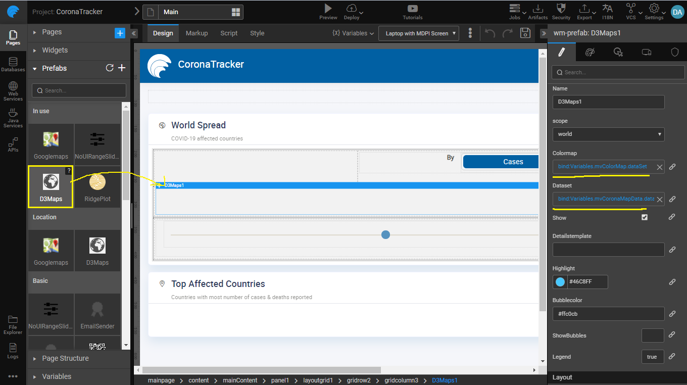Select the RidgePlot prefab thumbnail
Image resolution: width=687 pixels, height=385 pixels.
point(97,187)
